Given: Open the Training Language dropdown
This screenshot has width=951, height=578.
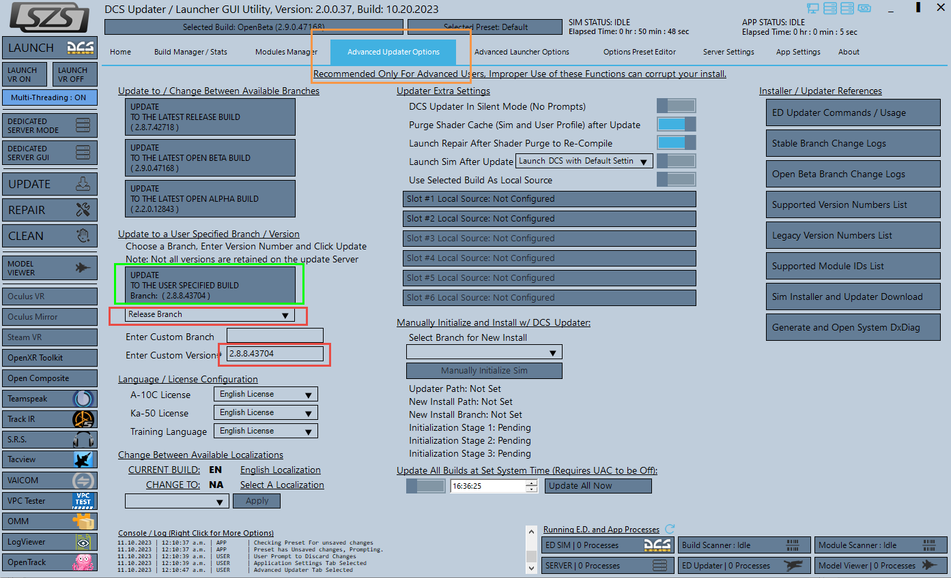Looking at the screenshot, I should (266, 431).
